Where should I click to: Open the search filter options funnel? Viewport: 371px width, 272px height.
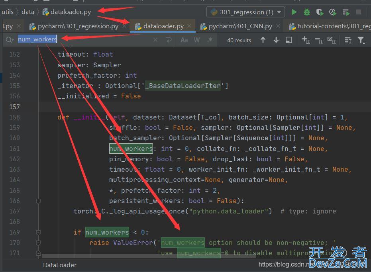pyautogui.click(x=361, y=40)
